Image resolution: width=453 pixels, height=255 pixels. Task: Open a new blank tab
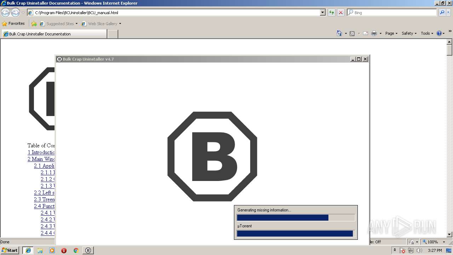113,34
